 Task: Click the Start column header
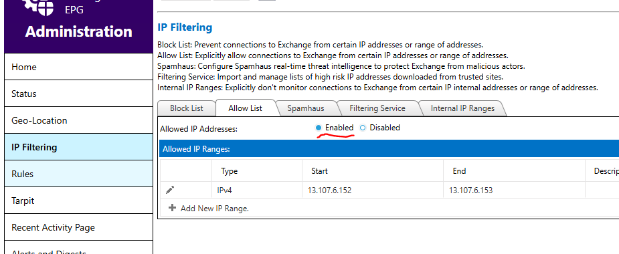click(319, 170)
